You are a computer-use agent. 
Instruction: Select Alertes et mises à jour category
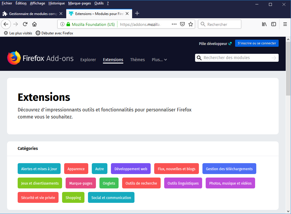(39, 169)
